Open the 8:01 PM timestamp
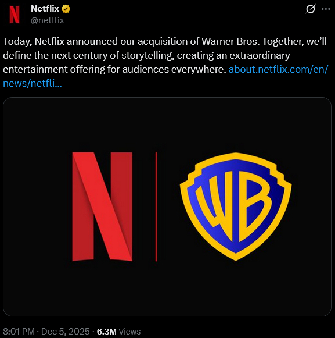Viewport: 335px width, 338px height. (19, 332)
